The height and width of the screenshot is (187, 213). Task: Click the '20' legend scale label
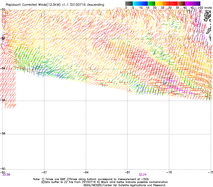(155, 8)
